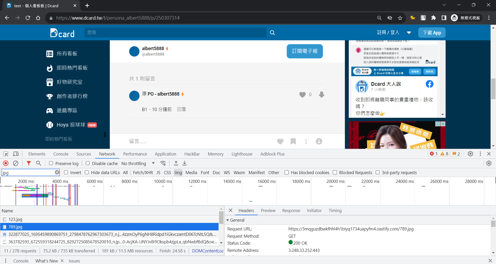
Task: Open the login dropdown arrow in Dcard header
Action: click(409, 33)
